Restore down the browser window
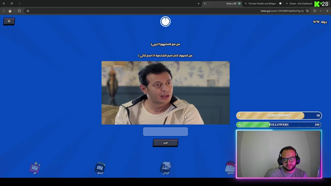 click(12, 3)
